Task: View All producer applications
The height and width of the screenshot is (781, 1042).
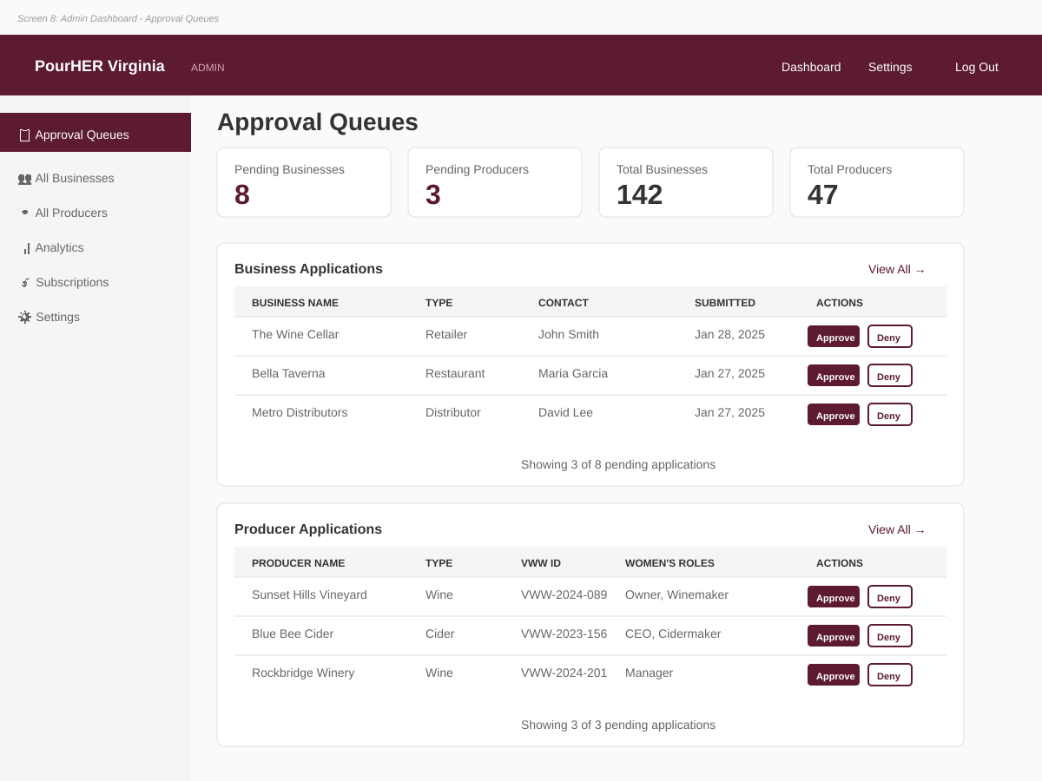Action: (x=897, y=530)
